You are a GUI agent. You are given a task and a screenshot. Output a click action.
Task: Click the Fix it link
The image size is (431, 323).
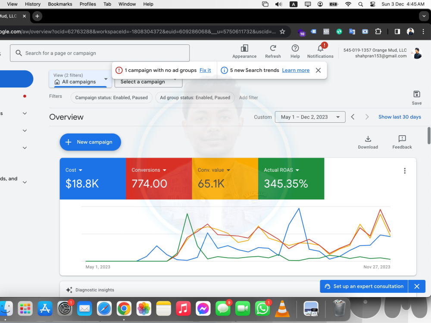click(x=205, y=70)
